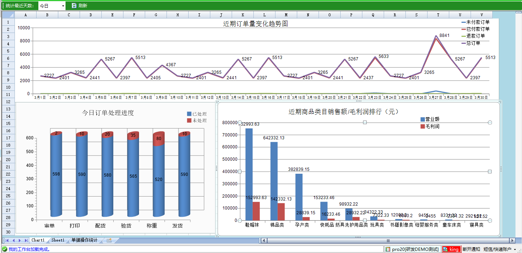The width and height of the screenshot is (522, 253).
Task: Go to the first sheet tab arrow
Action: [x=7, y=240]
